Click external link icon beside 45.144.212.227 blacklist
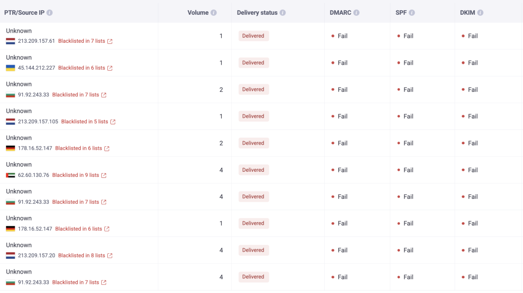 [x=110, y=68]
